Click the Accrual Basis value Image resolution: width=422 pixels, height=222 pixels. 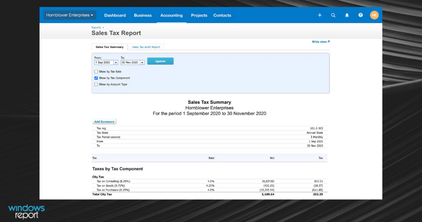(x=315, y=133)
